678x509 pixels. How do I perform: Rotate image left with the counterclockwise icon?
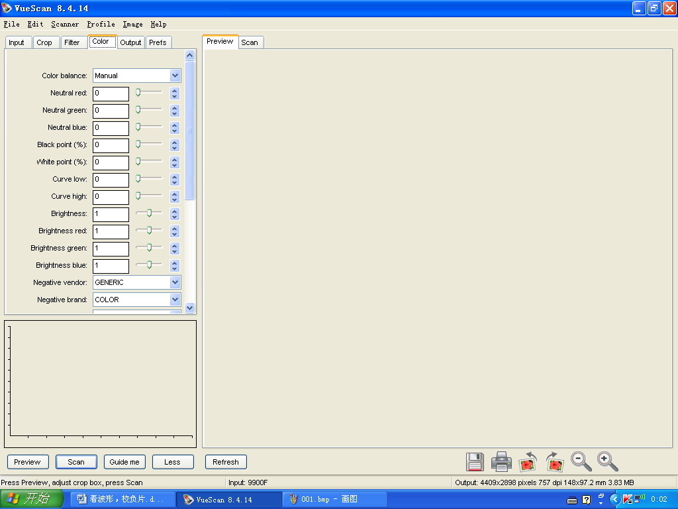coord(528,461)
